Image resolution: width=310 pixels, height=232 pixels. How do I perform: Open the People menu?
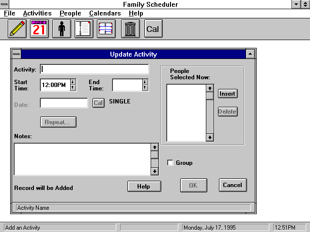[70, 14]
